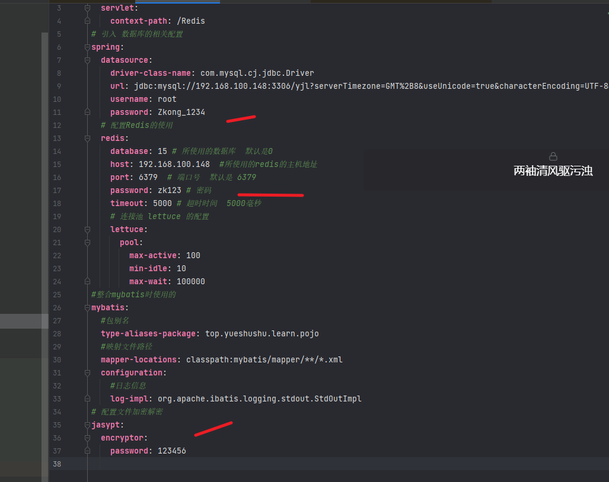
Task: Click the username key
Action: [x=129, y=99]
